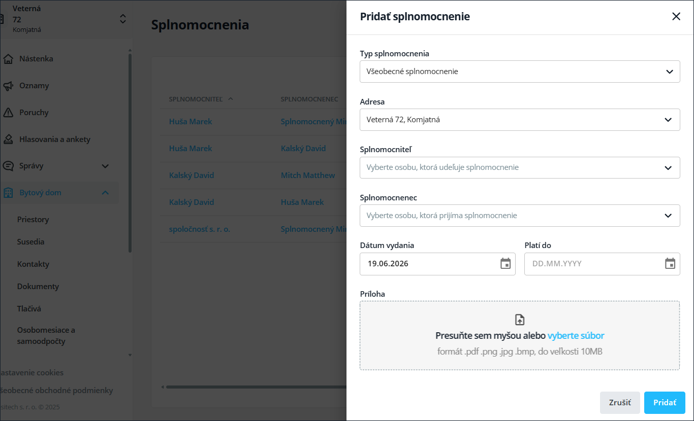Open the Dokumenty menu item
Screen dimensions: 694x421
point(38,287)
